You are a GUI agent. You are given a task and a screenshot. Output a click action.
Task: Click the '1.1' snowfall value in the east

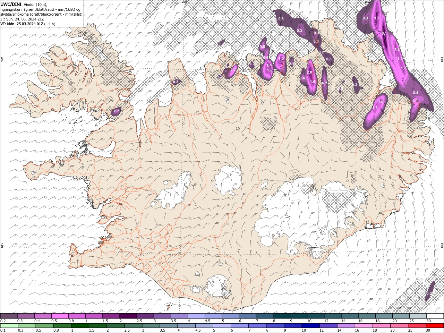pos(375,108)
